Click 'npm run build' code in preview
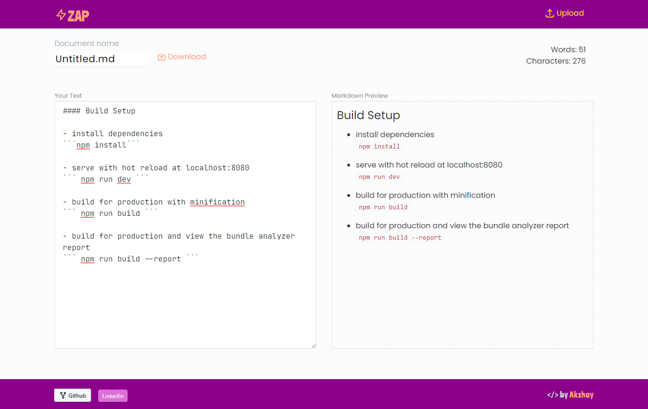This screenshot has height=409, width=648. point(383,207)
